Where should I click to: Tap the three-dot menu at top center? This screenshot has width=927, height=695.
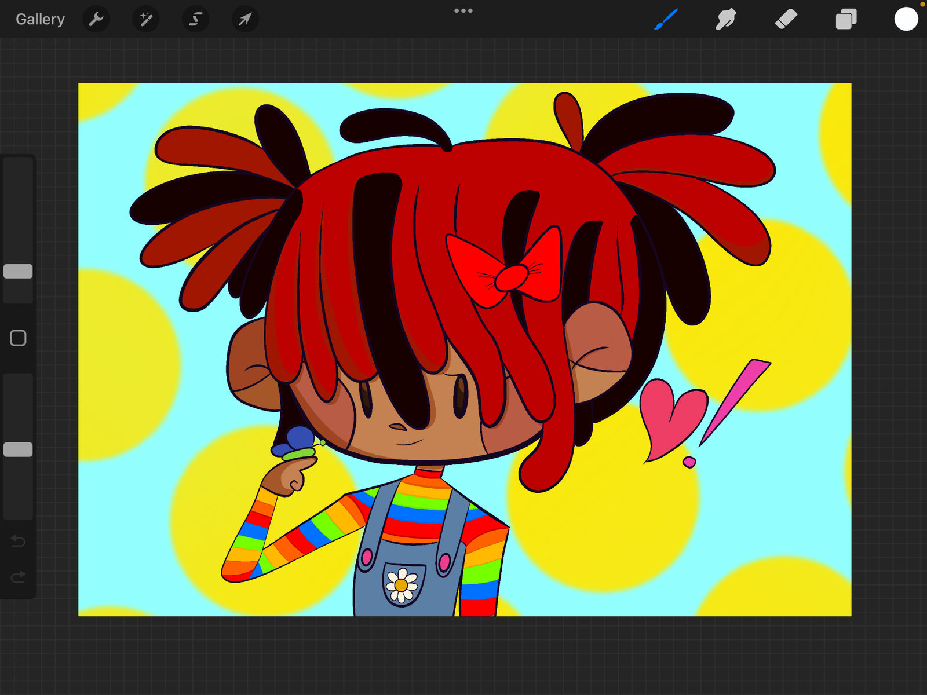463,11
